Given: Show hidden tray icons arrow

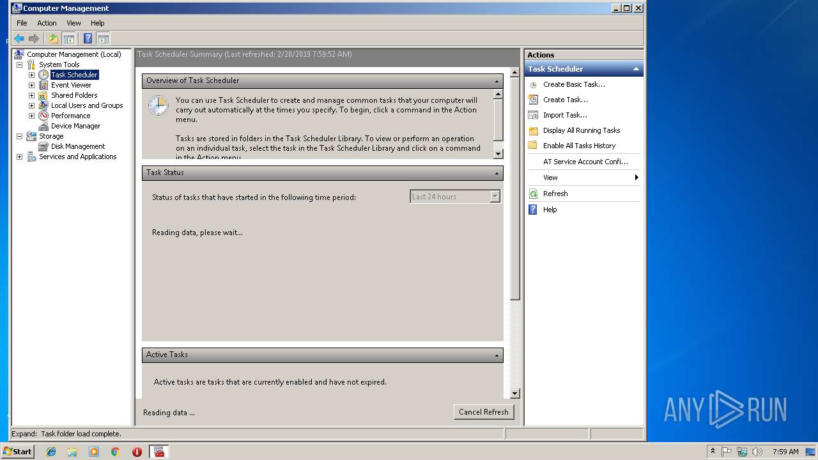Looking at the screenshot, I should coord(713,452).
